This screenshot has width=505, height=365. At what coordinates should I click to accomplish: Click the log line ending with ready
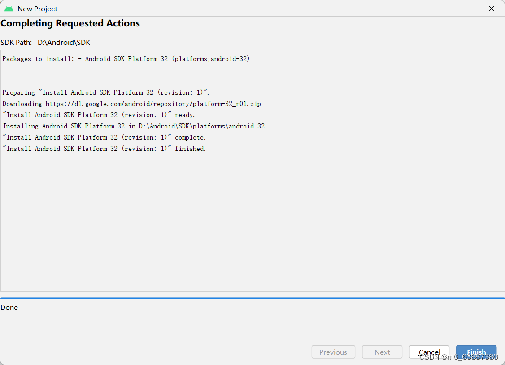point(99,115)
